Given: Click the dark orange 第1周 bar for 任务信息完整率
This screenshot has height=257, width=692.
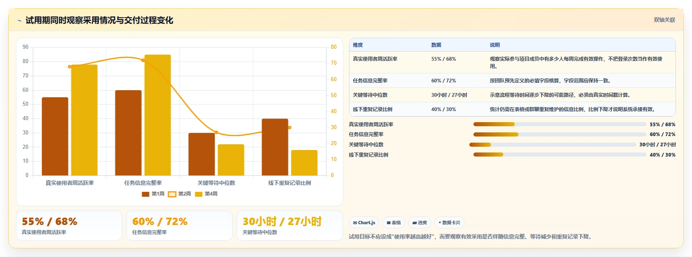Looking at the screenshot, I should [x=128, y=133].
